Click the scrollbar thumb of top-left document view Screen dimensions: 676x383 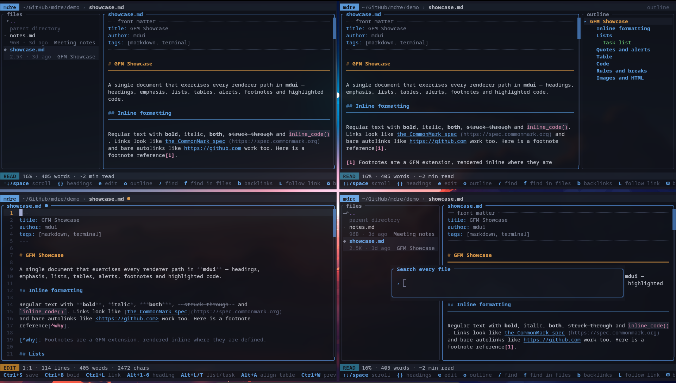[x=334, y=28]
